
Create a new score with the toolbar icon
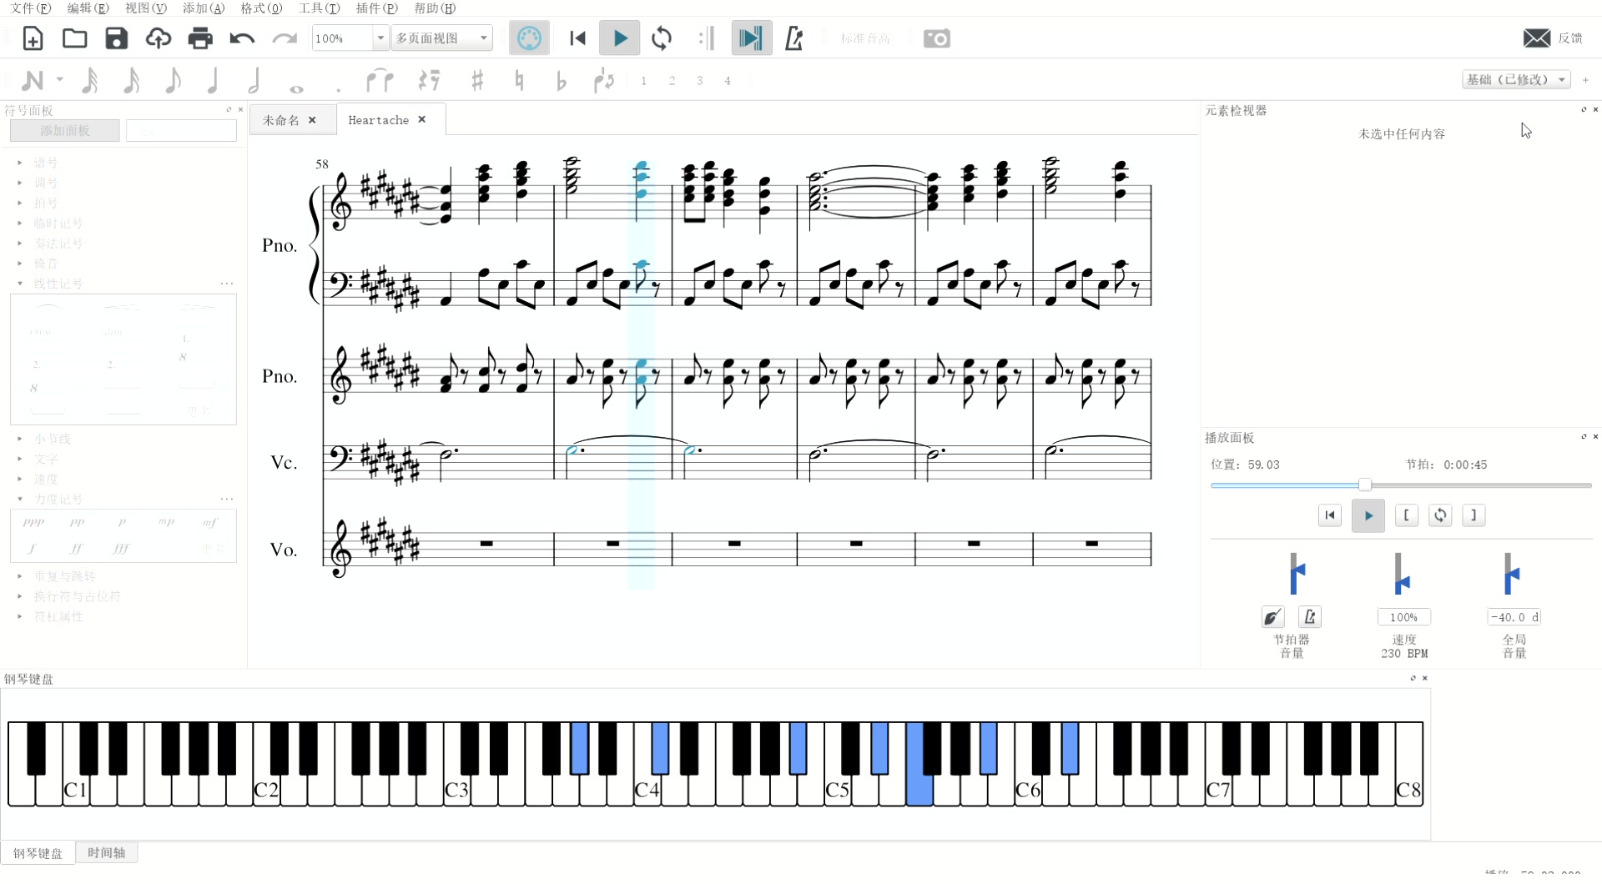33,38
